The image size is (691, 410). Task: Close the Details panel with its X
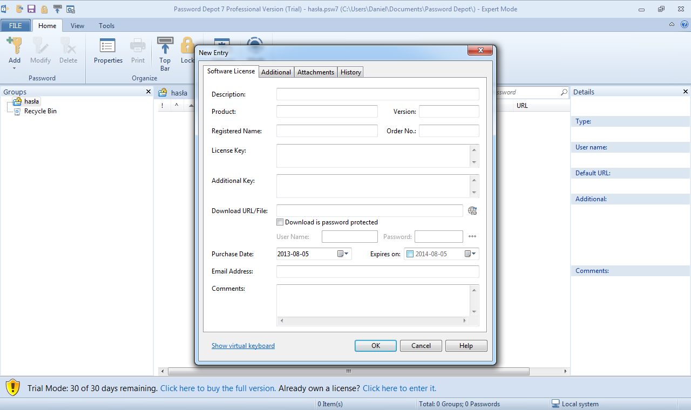[x=686, y=92]
